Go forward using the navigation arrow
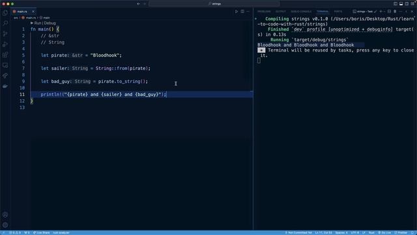This screenshot has width=417, height=235. 145,4
